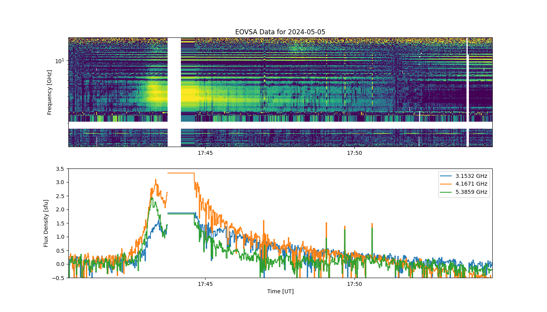Click the 3.5 flux density tick label
This screenshot has height=312, width=547.
point(60,169)
